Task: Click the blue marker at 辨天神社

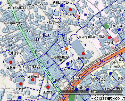Action: point(119,30)
